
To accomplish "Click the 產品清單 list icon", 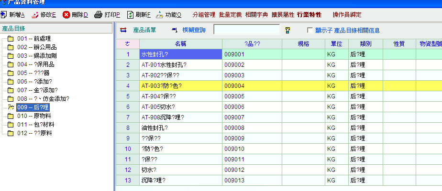I will coord(123,30).
